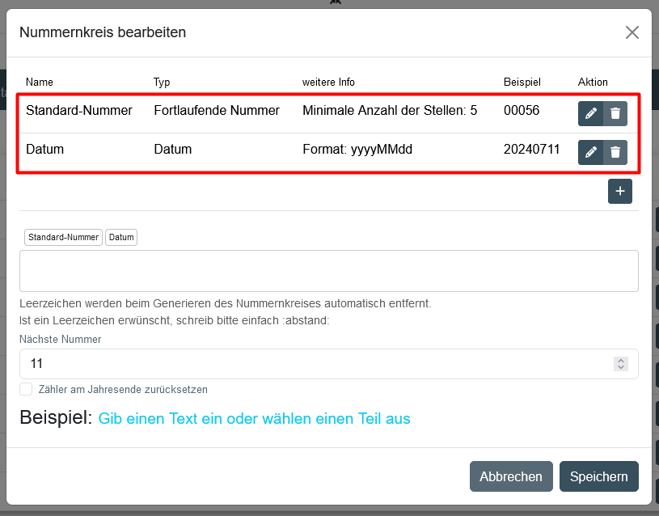
Task: Focus the empty number format text field
Action: pos(328,270)
